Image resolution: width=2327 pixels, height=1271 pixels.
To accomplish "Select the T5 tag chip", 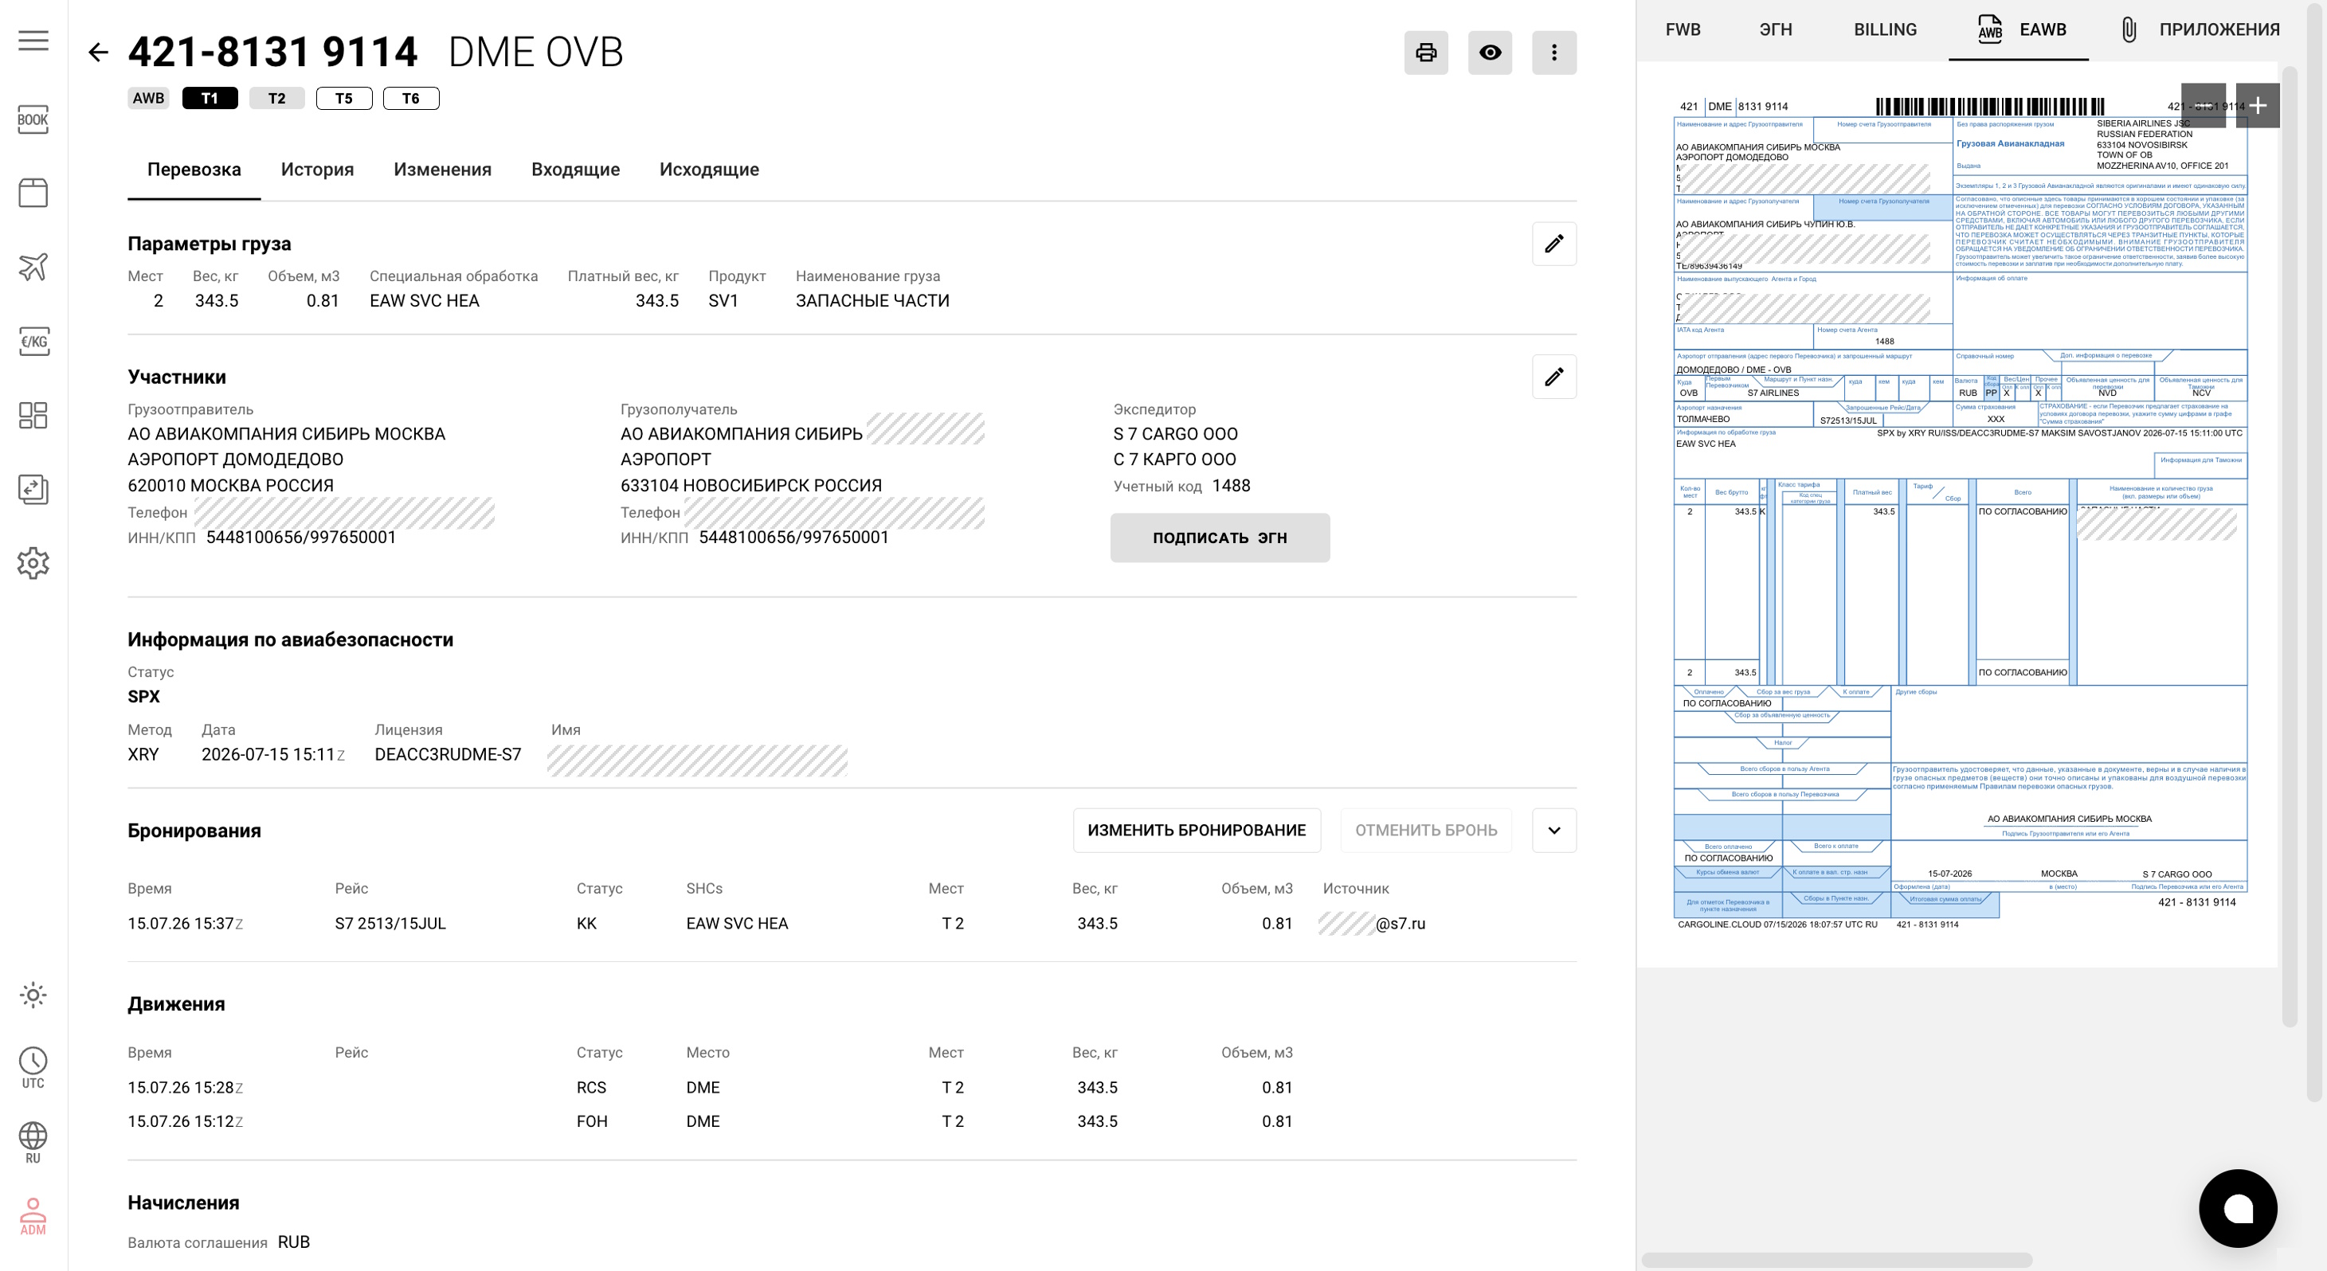I will (x=344, y=99).
